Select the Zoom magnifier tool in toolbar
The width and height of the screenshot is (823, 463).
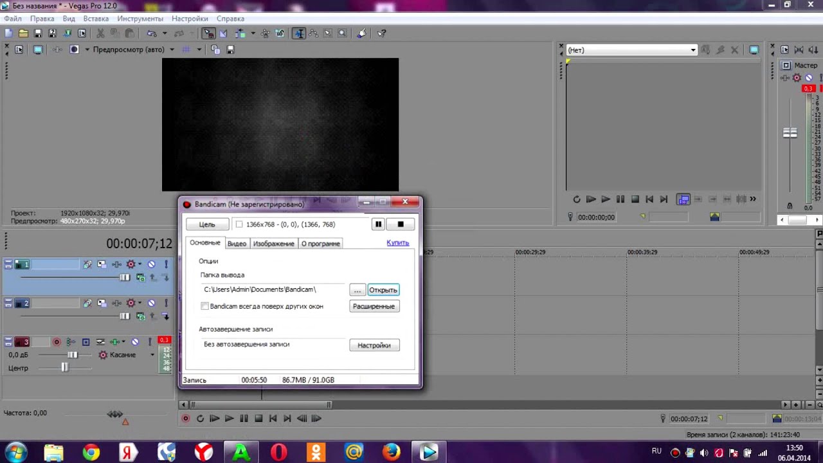(342, 33)
